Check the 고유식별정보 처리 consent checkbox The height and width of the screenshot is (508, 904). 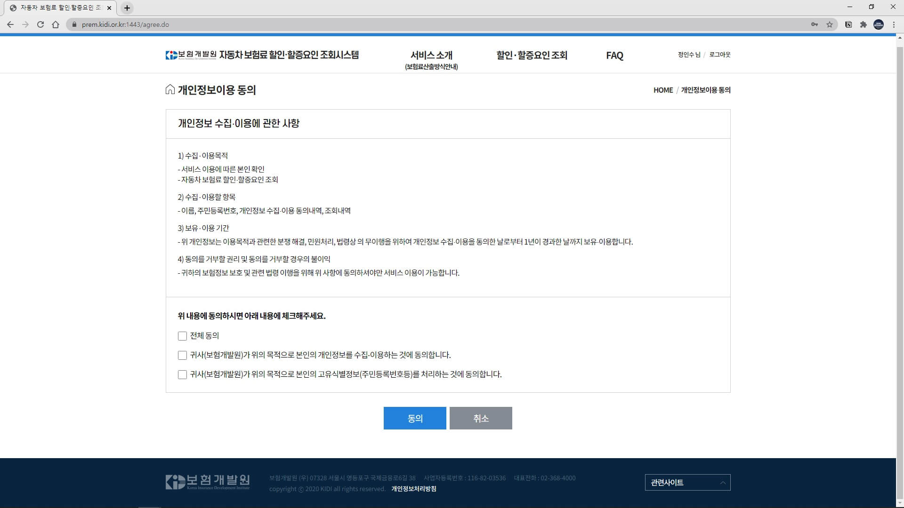click(182, 374)
